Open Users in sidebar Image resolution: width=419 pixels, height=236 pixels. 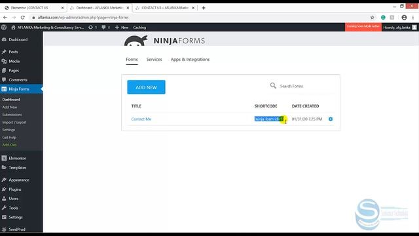coord(14,199)
